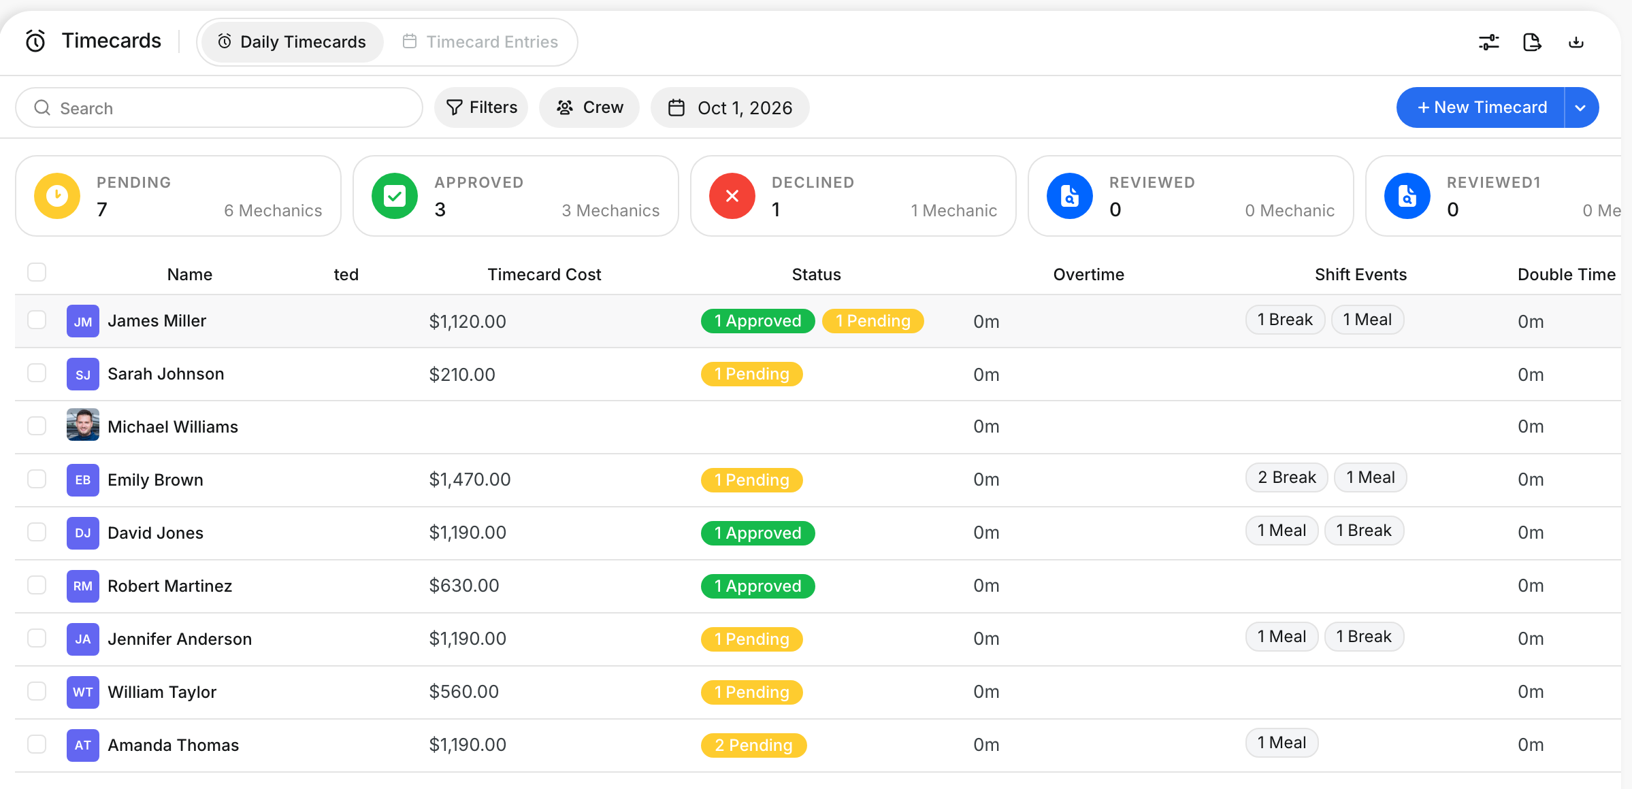
Task: Click the download icon
Action: click(1576, 42)
